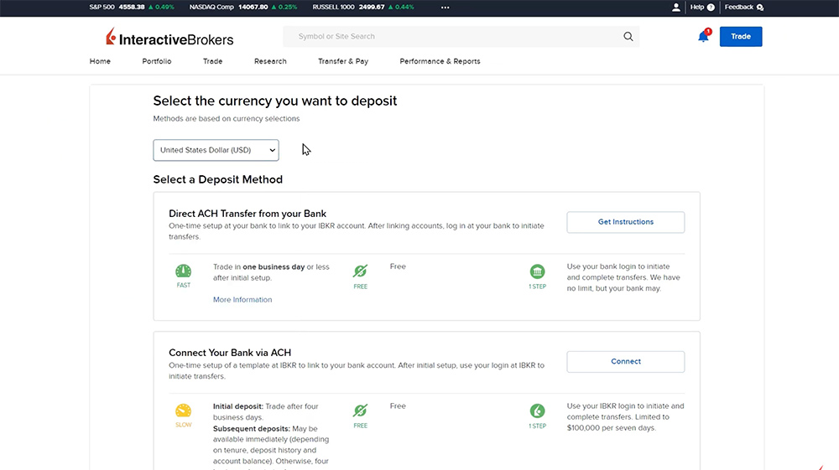Image resolution: width=839 pixels, height=470 pixels.
Task: Click the bank 1 STEP icon in Direct ACH
Action: point(537,271)
